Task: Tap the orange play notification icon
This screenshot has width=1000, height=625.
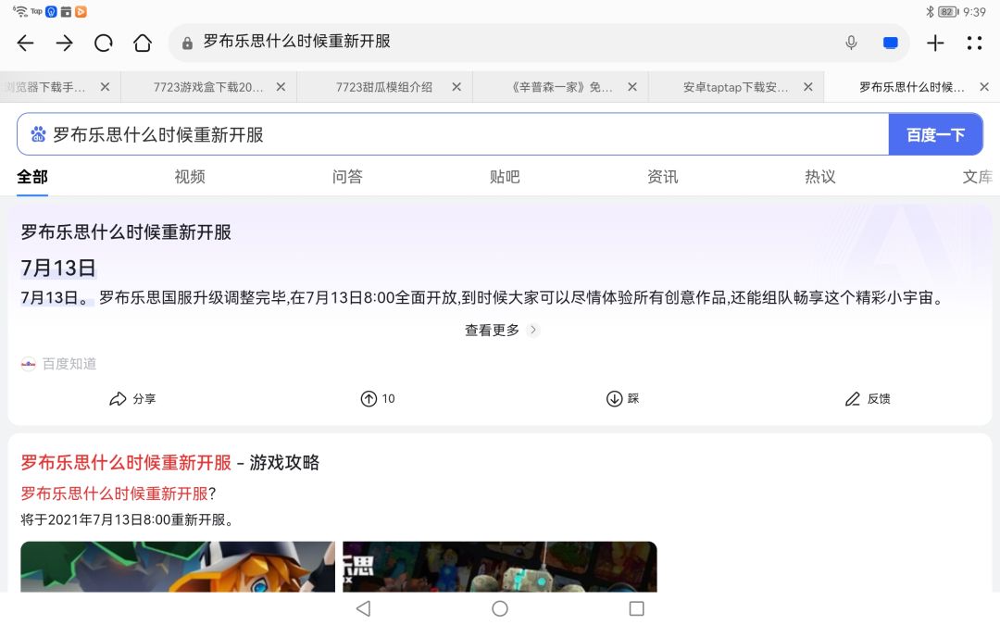Action: pyautogui.click(x=81, y=11)
